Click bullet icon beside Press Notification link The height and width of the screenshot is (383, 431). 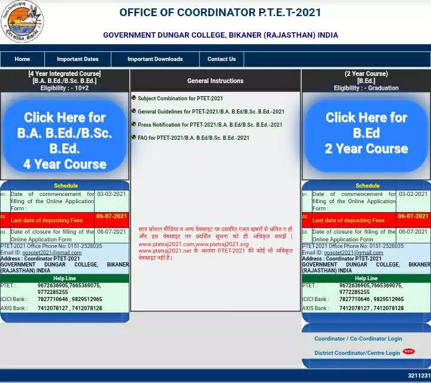click(134, 124)
